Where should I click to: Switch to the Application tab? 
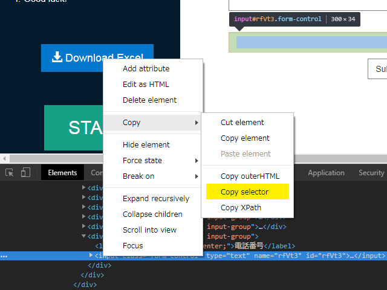tap(326, 173)
